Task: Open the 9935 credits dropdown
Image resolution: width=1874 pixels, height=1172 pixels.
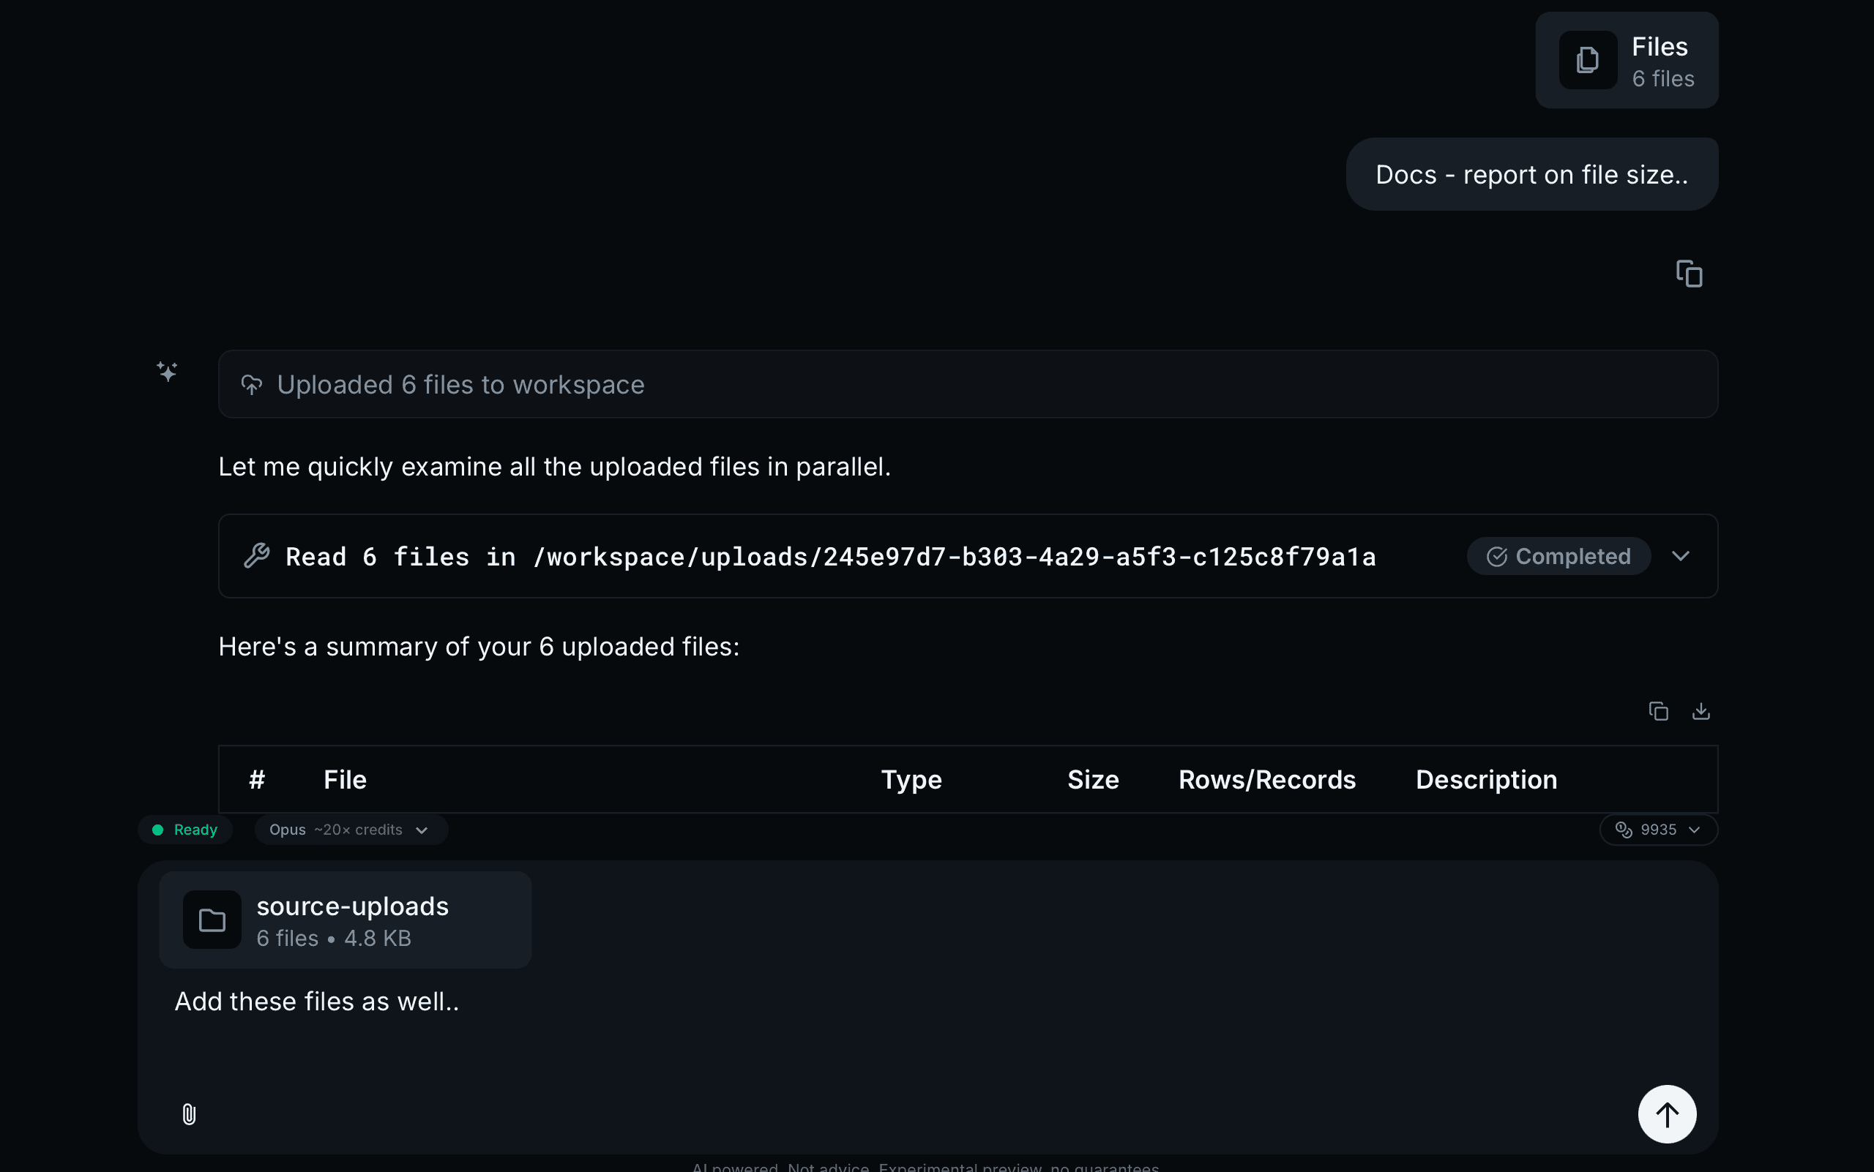Action: click(1657, 830)
